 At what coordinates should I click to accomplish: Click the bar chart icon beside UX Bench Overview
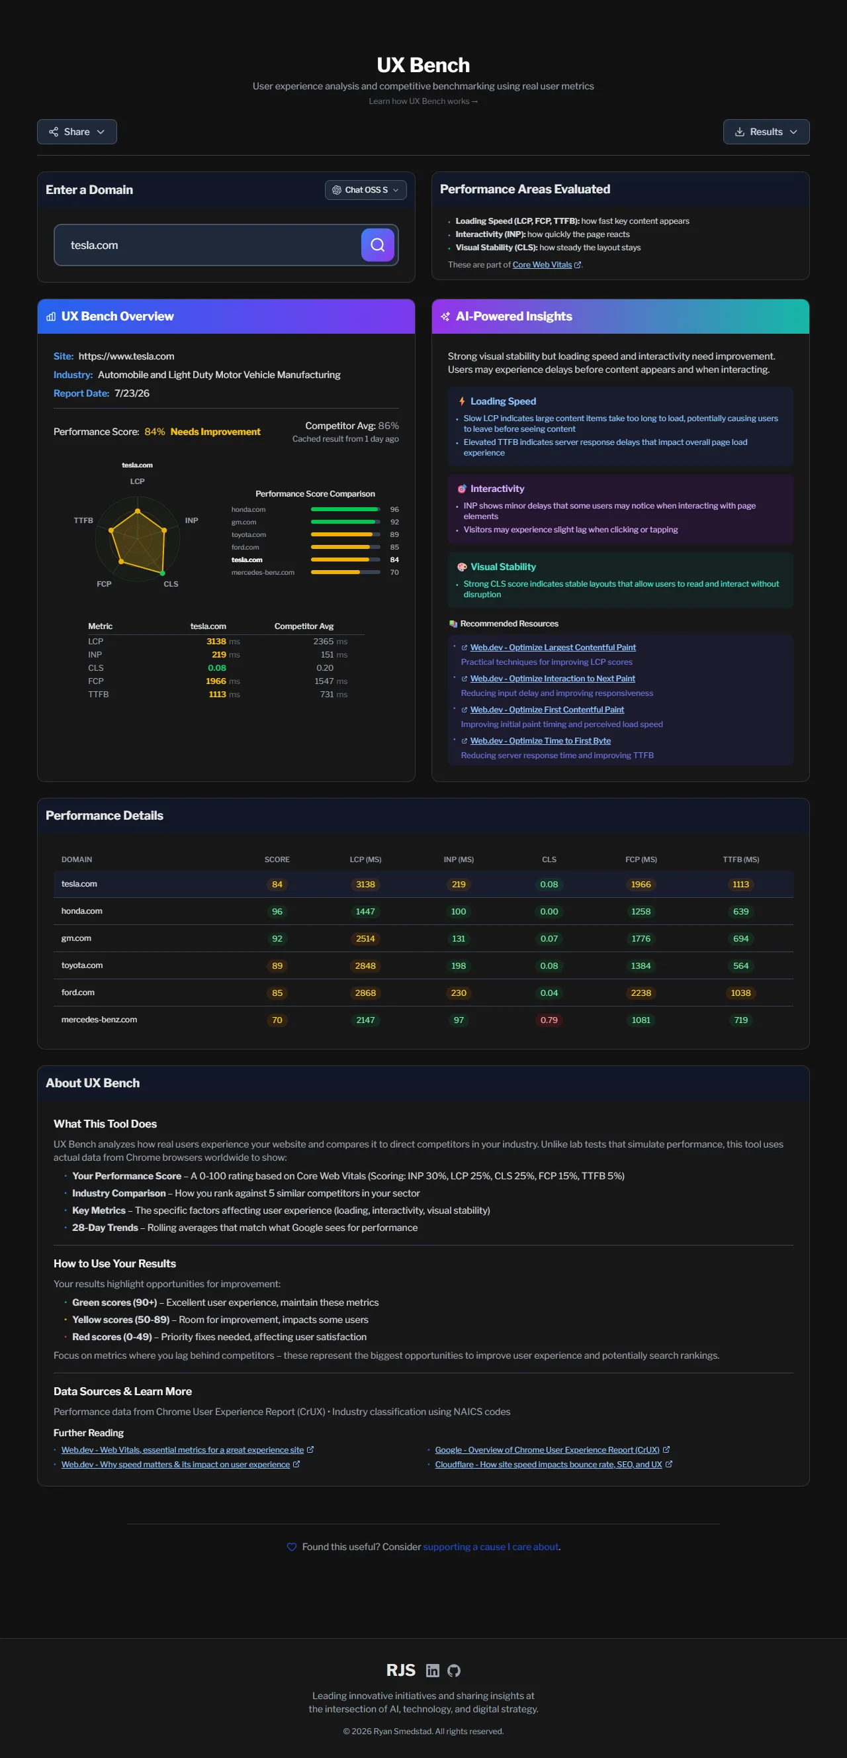(51, 317)
